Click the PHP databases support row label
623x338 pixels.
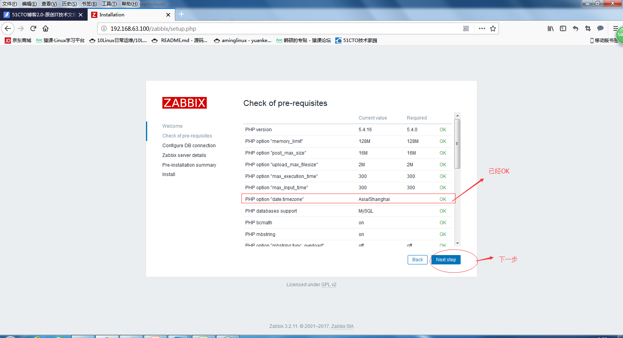(x=271, y=211)
